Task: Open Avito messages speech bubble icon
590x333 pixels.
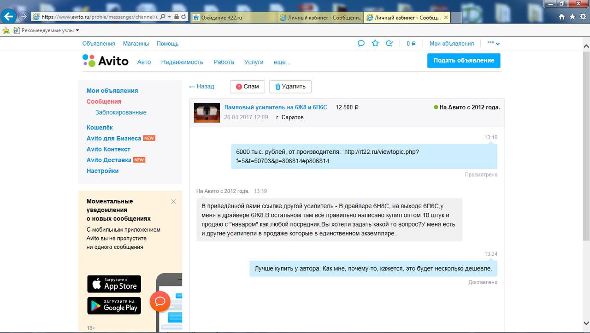Action: 361,43
